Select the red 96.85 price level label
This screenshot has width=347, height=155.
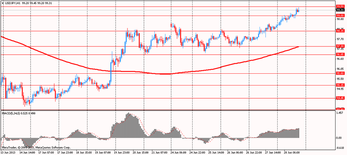pyautogui.click(x=340, y=54)
